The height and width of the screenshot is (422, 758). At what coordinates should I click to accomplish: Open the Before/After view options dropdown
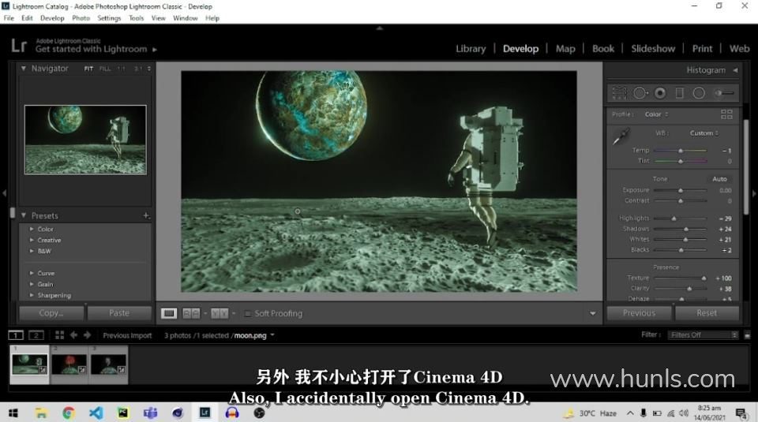pos(234,313)
